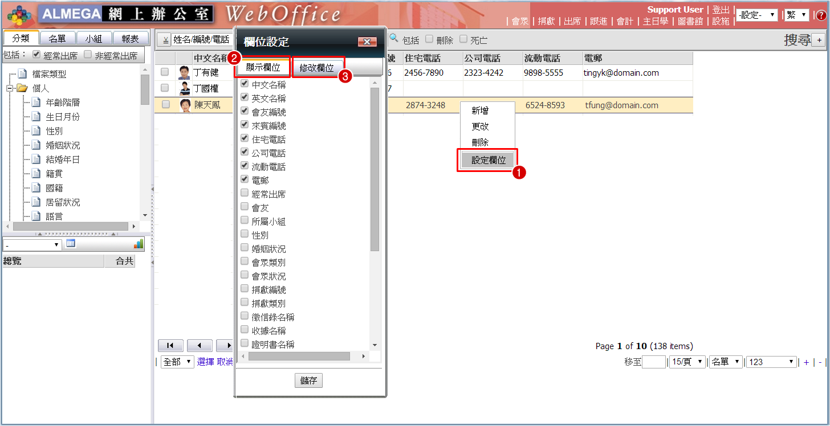Collapse the 個人 tree node
Screen dimensions: 830x426
10,88
